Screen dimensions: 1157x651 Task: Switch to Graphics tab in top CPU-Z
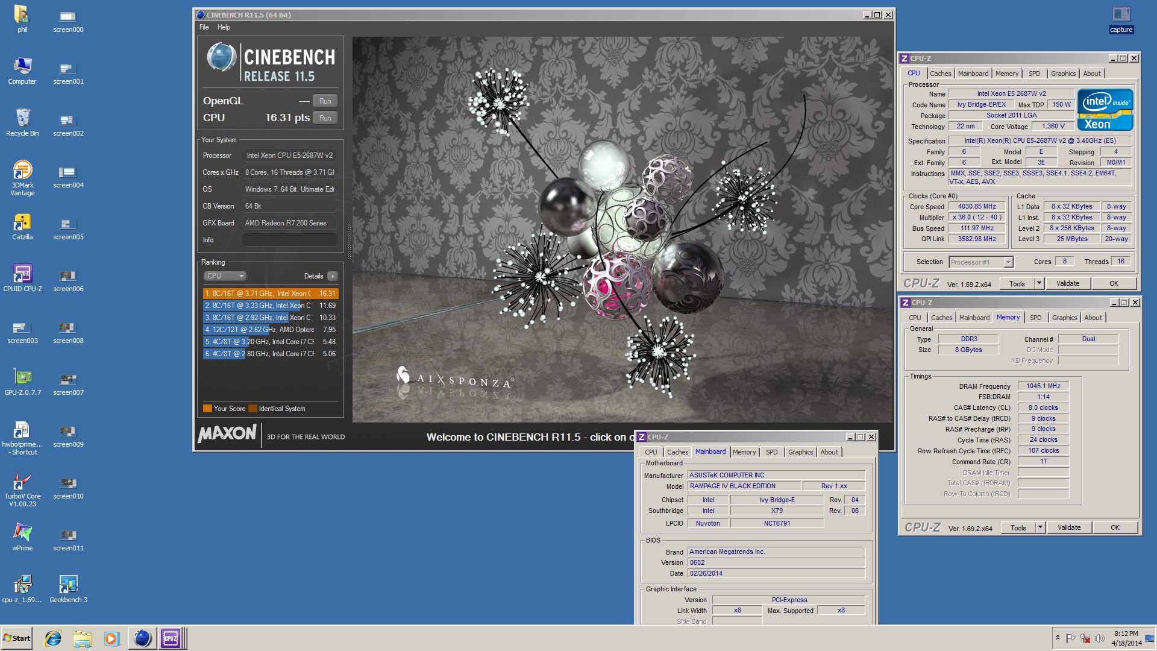click(x=1063, y=74)
